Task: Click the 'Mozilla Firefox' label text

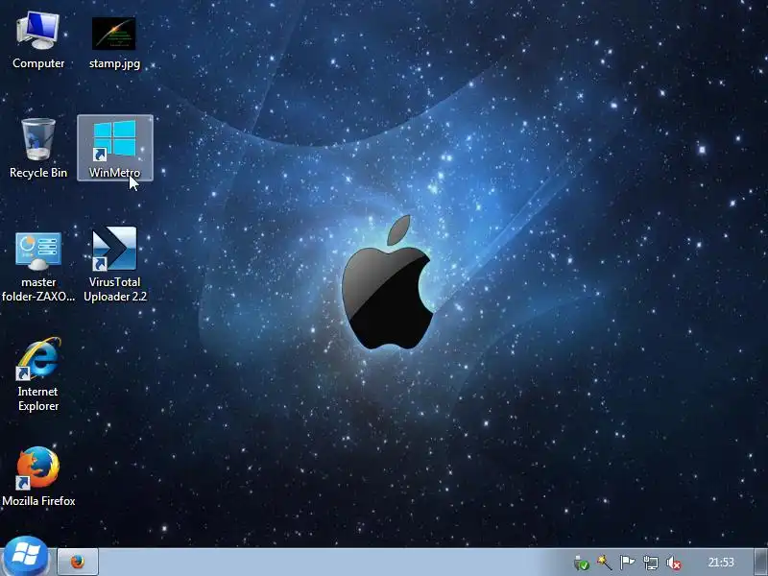Action: (x=38, y=501)
